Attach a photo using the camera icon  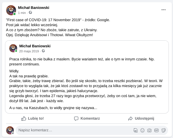[x=149, y=130]
